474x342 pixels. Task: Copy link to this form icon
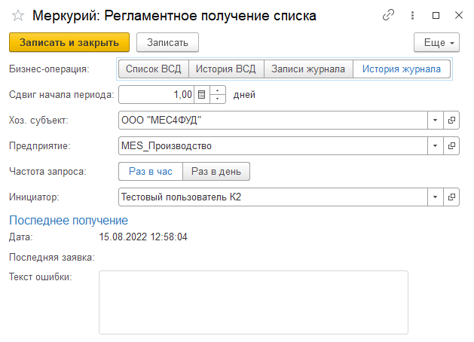tap(389, 16)
